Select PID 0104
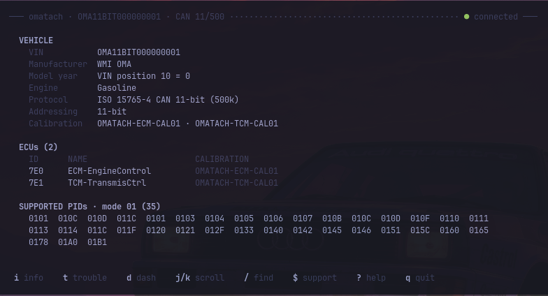This screenshot has width=548, height=296. click(x=215, y=219)
